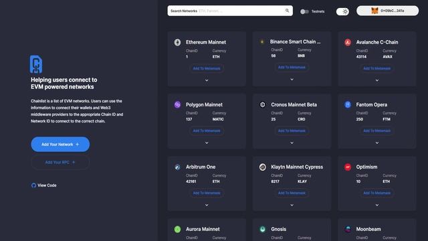Expand the Klaytn Mainnet Cypress card details
Screen dimensions: 428x241
click(x=292, y=205)
